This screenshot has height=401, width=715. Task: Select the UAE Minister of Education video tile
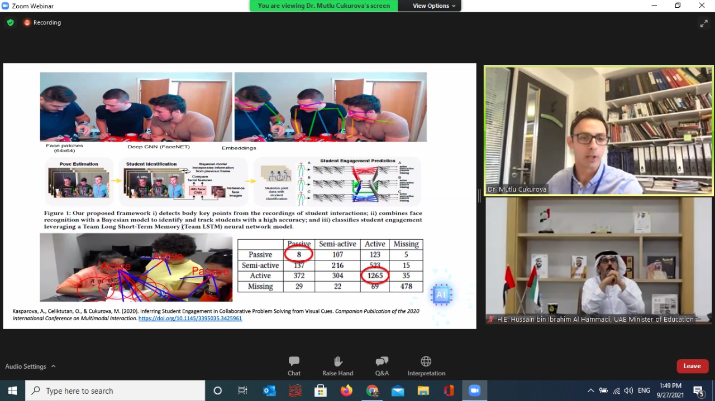(598, 260)
